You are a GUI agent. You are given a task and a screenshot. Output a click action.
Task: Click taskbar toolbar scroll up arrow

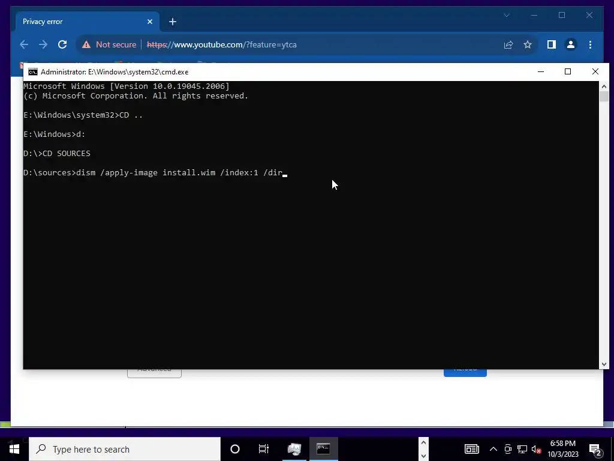click(423, 442)
